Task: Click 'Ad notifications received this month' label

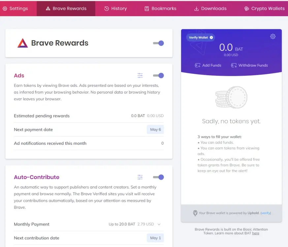Action: 50,143
